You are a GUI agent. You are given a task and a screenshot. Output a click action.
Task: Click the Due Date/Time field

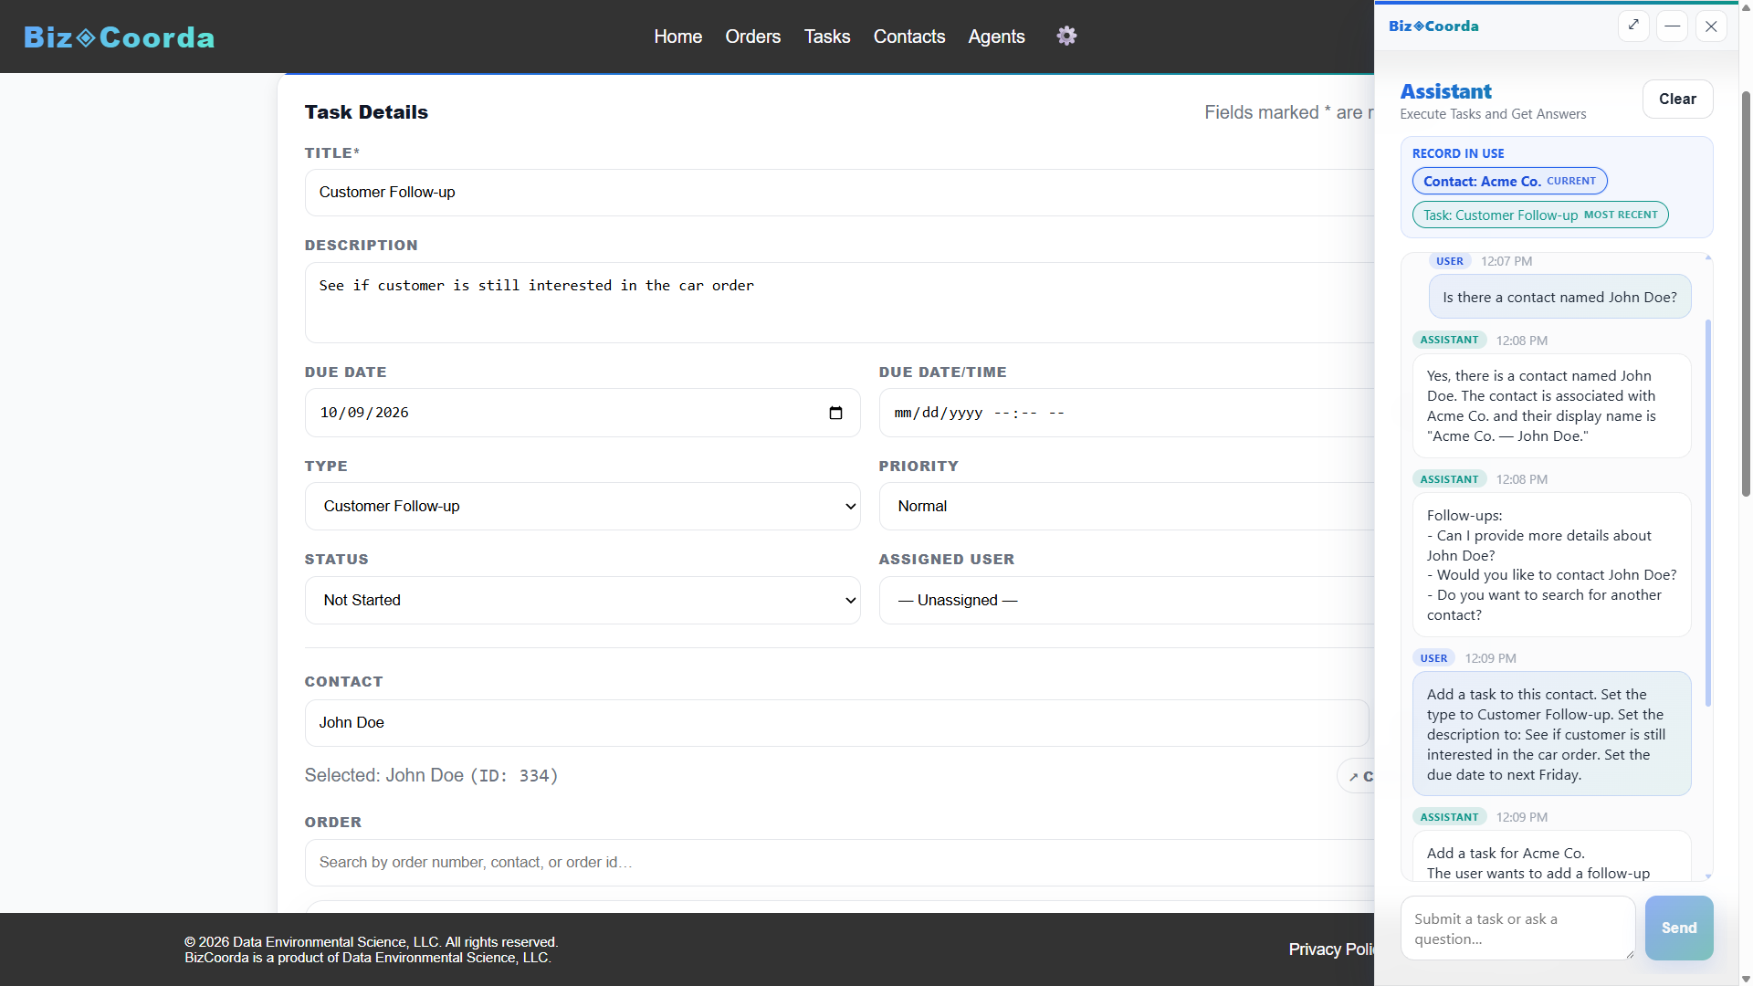(x=1127, y=413)
